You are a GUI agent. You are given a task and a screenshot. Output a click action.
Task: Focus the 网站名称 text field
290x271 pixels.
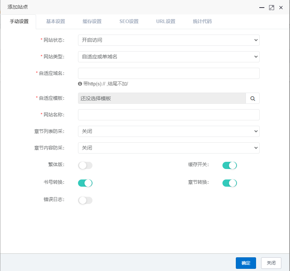(169, 115)
